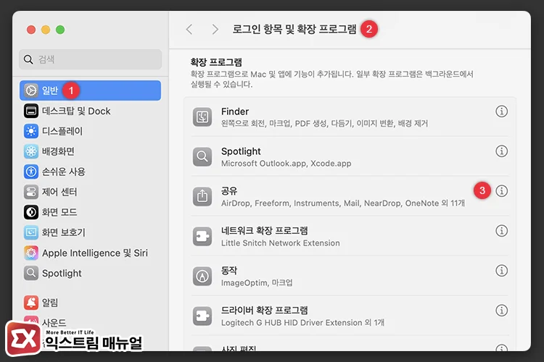Screen dimensions: 544x362
Task: Open info button for 공유 extensions
Action: [501, 191]
